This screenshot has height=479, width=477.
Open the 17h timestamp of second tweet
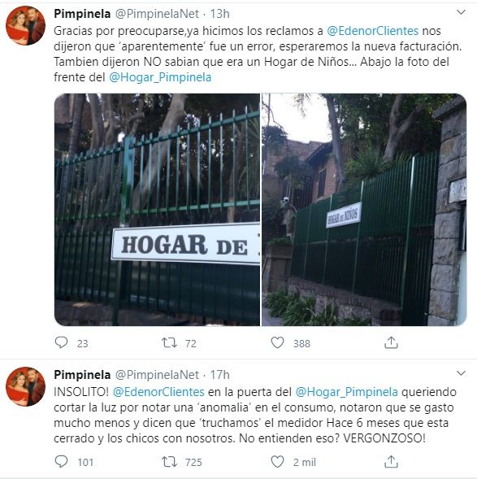coord(219,375)
